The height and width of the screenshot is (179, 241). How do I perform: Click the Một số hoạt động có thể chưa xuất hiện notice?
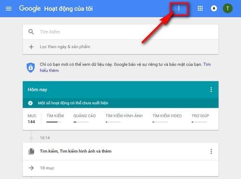(73, 103)
